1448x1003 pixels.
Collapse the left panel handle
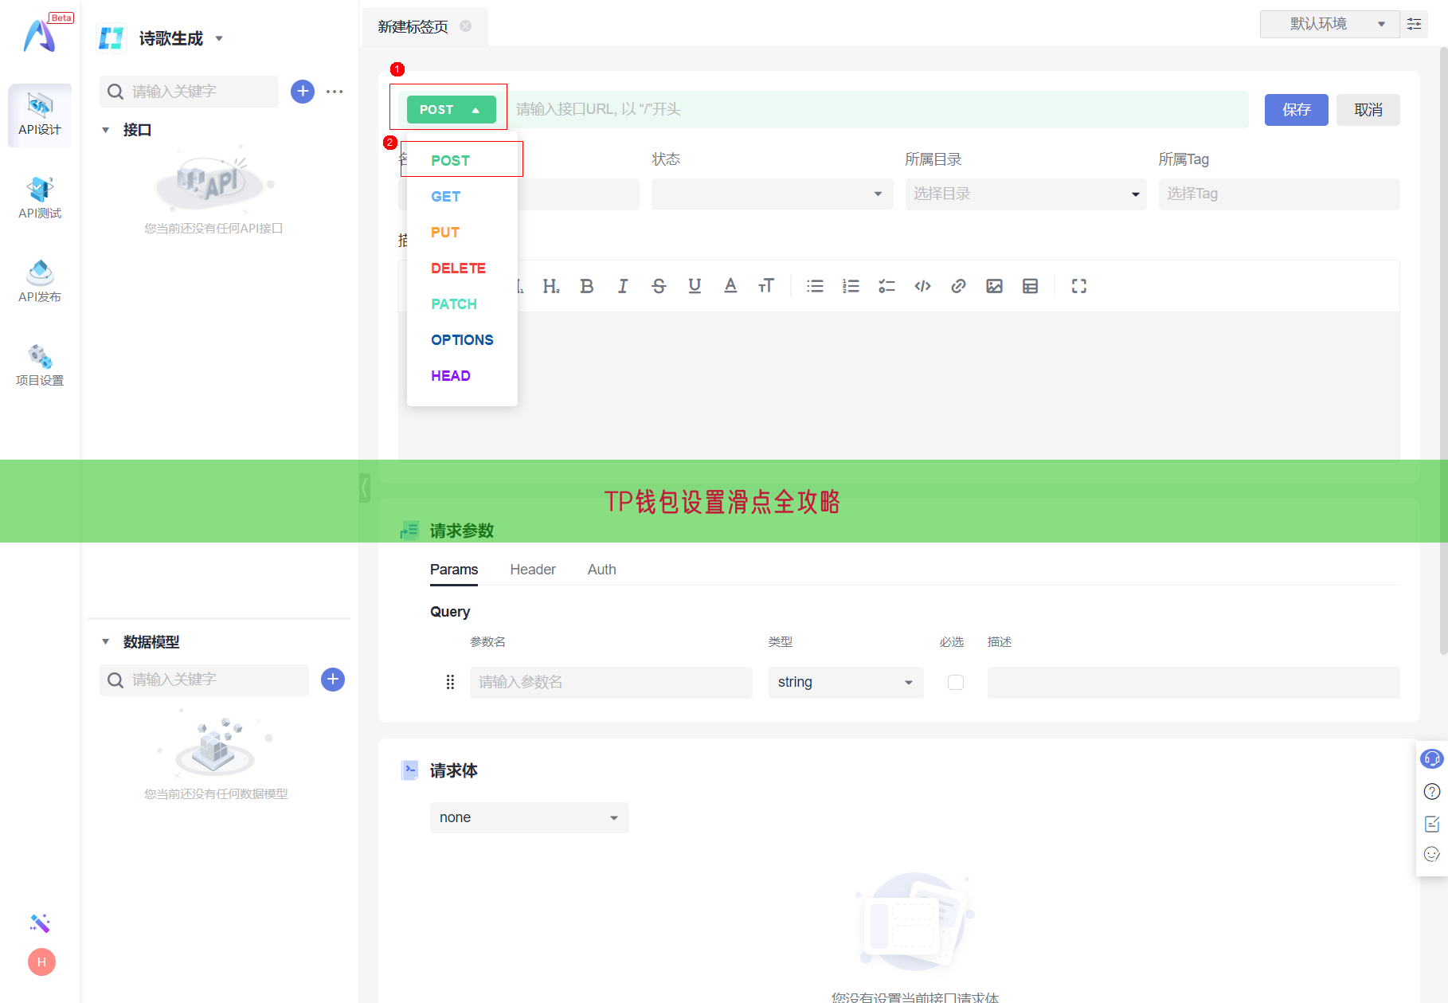(364, 487)
